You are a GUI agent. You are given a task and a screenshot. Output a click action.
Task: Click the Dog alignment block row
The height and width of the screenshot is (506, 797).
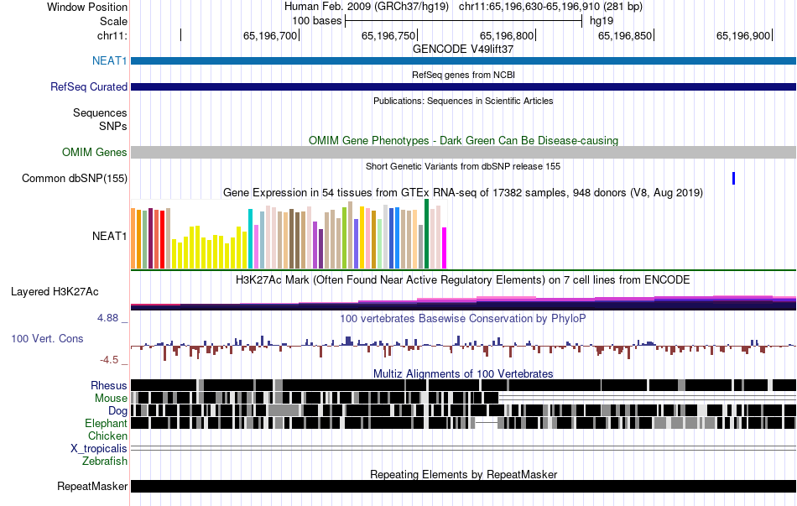coord(464,410)
